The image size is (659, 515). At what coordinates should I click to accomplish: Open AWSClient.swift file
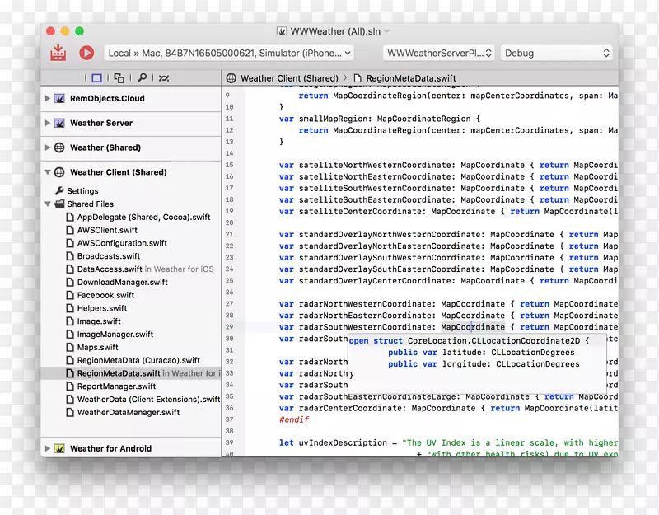[107, 230]
